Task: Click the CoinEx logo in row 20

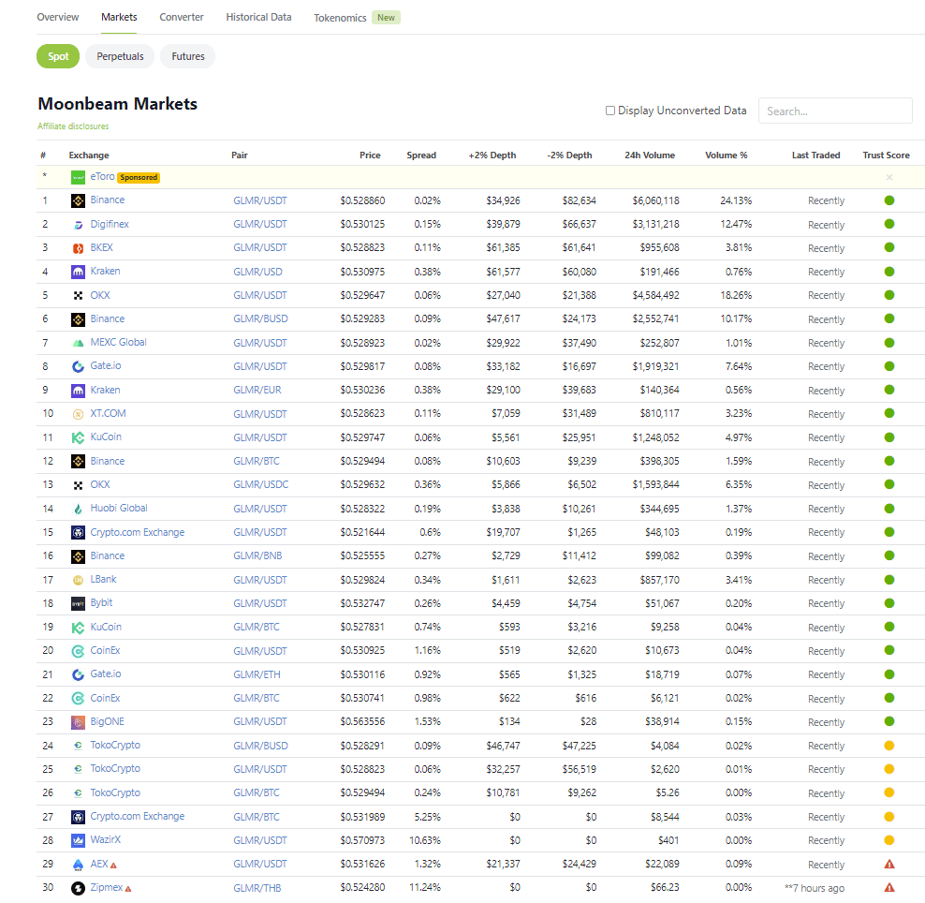Action: pos(78,651)
